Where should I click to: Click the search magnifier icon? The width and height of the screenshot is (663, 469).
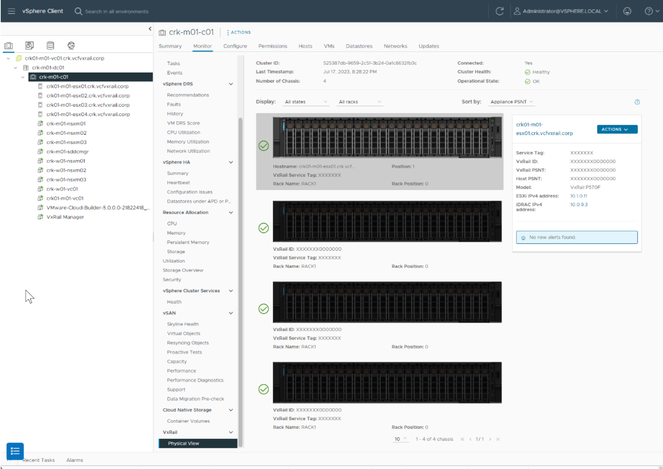tap(78, 11)
